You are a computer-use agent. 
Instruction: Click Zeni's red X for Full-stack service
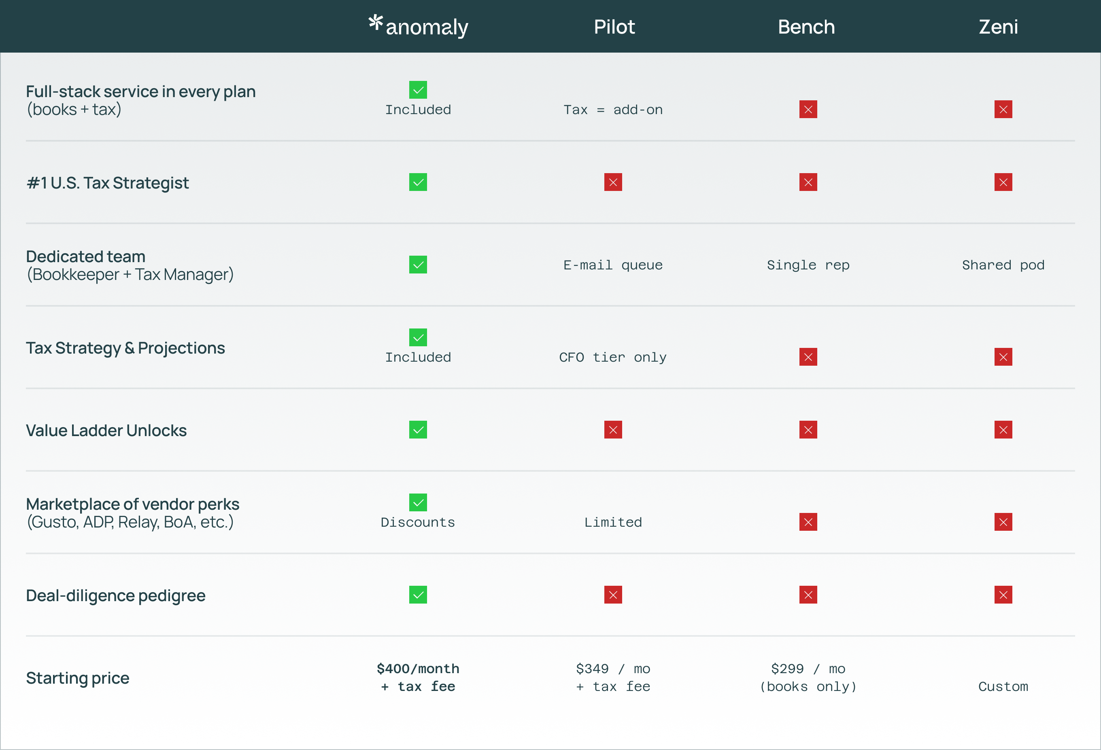(x=1003, y=109)
